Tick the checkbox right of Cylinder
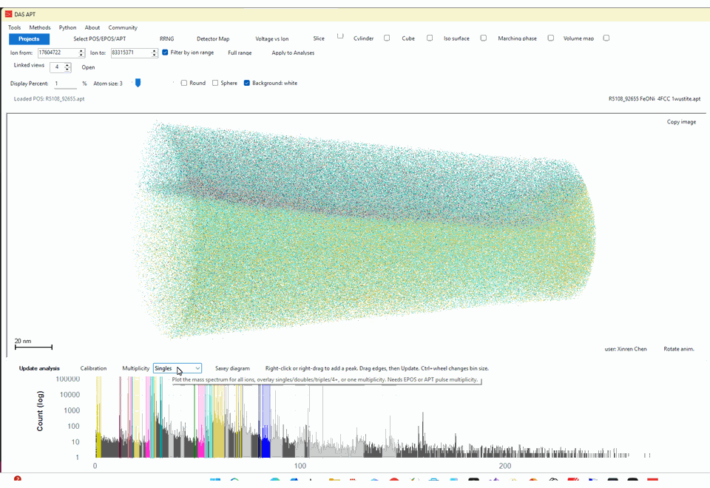Image resolution: width=710 pixels, height=488 pixels. [387, 38]
